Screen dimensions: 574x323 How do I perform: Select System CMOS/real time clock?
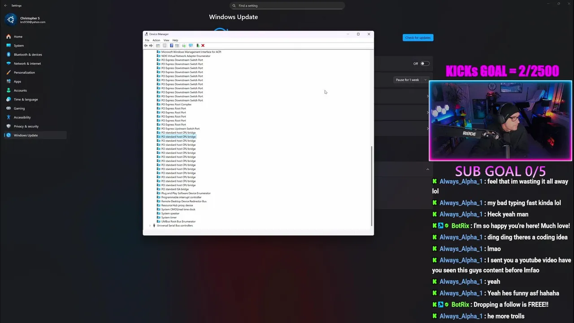tap(178, 209)
